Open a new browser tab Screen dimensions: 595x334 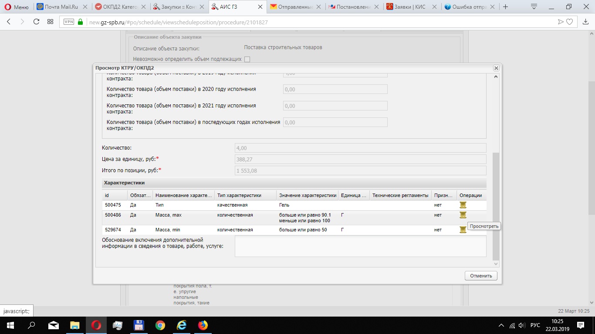click(x=506, y=7)
